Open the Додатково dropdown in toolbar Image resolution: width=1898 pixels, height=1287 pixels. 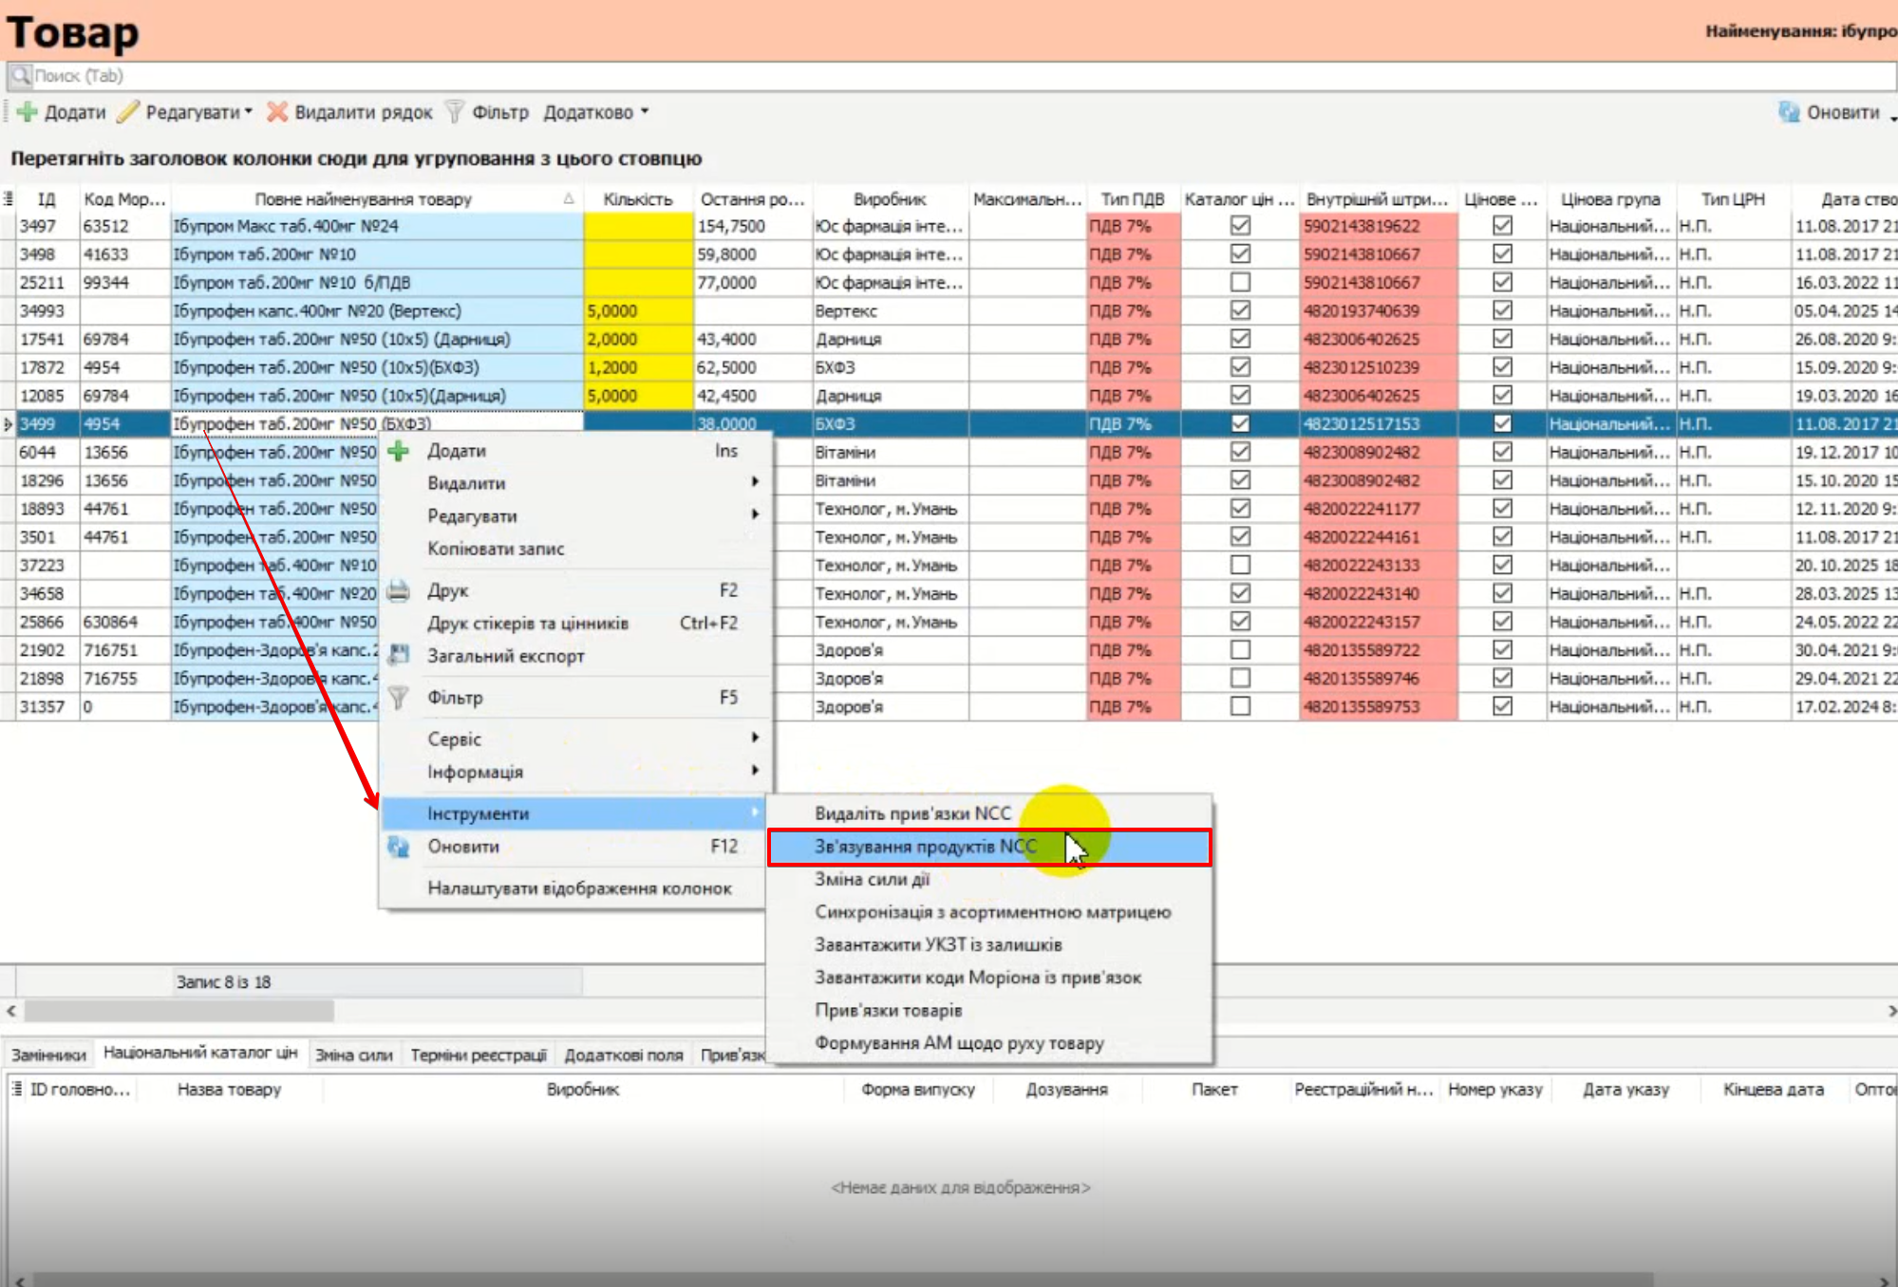tap(595, 112)
